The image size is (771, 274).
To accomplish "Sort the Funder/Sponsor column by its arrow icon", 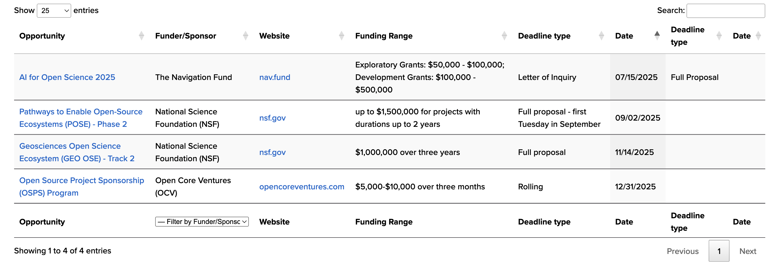I will pyautogui.click(x=245, y=36).
